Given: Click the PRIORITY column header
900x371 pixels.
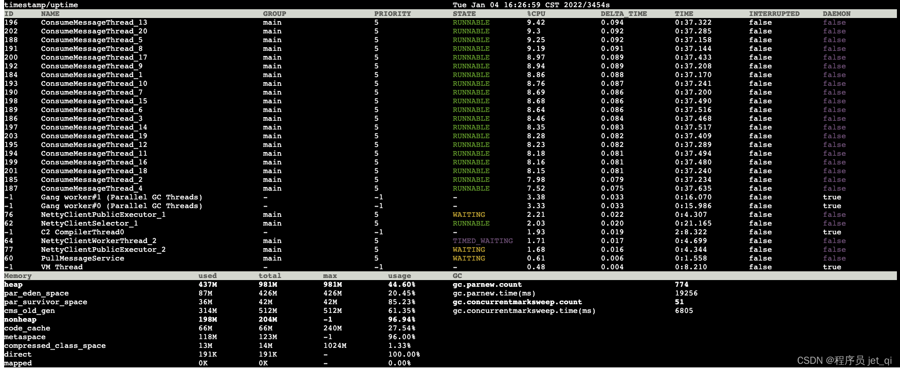Looking at the screenshot, I should pos(392,14).
